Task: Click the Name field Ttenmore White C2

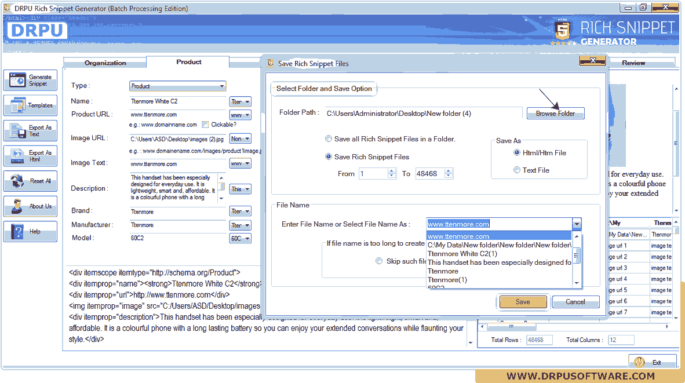Action: 178,102
